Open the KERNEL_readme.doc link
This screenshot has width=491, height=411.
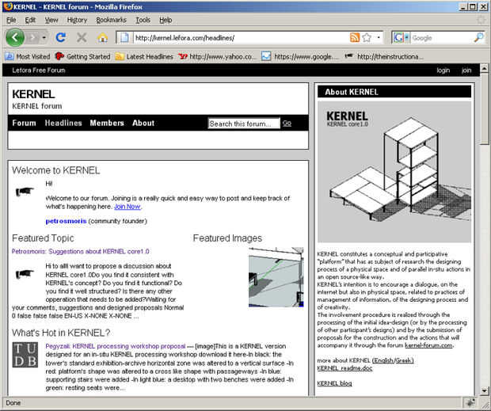[344, 368]
